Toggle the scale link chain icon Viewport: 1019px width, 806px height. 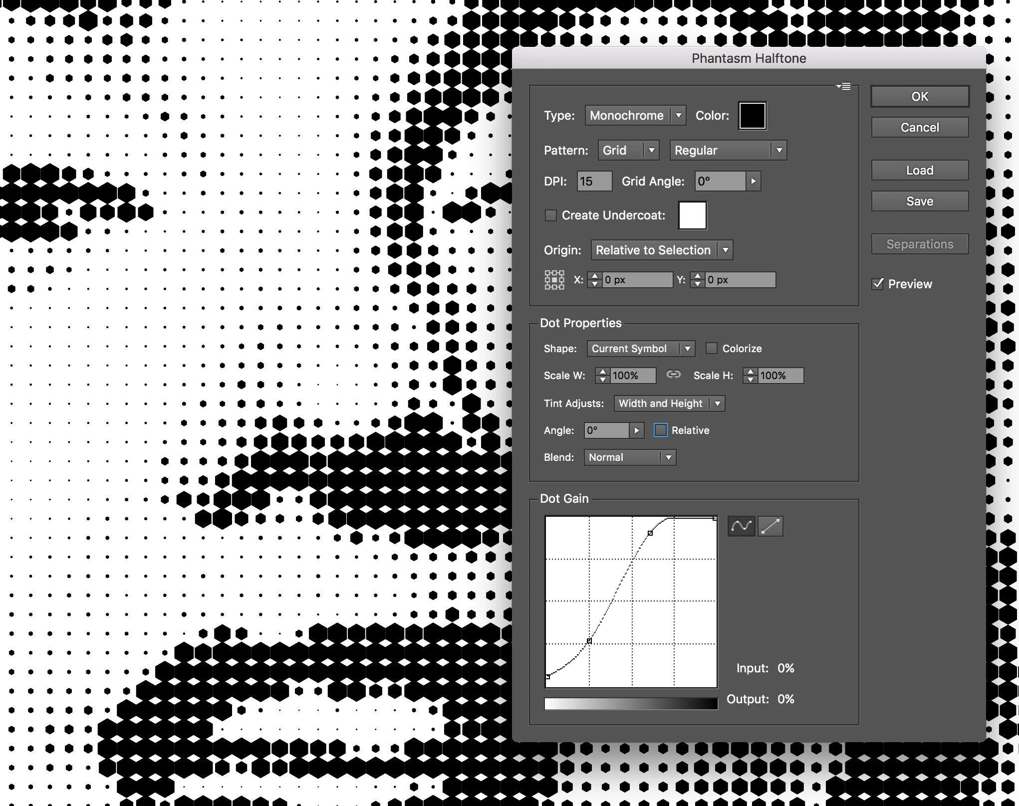coord(674,375)
